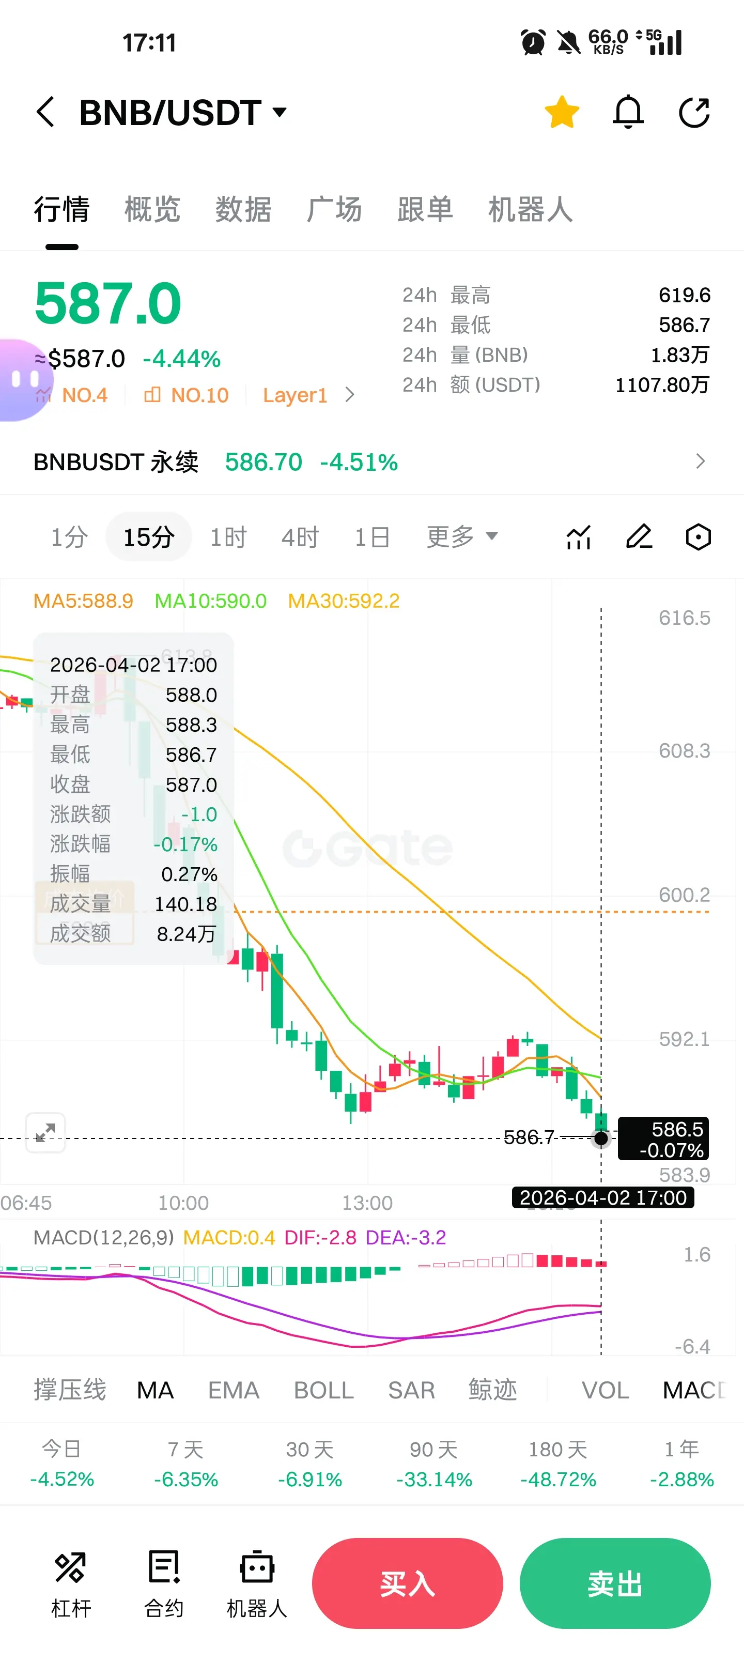744x1662 pixels.
Task: Switch to the 数据 tab
Action: coord(243,210)
